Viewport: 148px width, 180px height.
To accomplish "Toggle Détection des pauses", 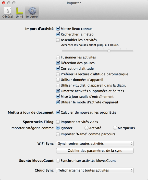I will pyautogui.click(x=58, y=63).
